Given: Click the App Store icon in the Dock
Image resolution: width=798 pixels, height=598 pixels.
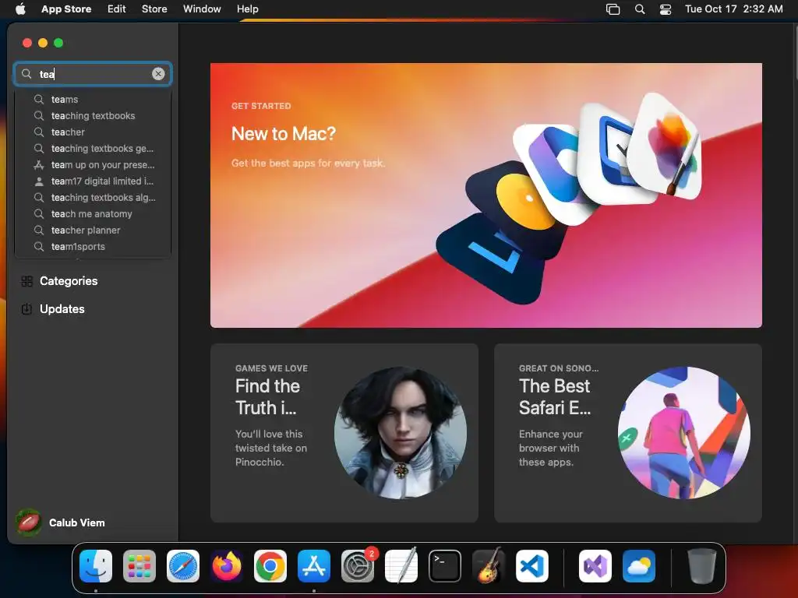Looking at the screenshot, I should tap(314, 566).
